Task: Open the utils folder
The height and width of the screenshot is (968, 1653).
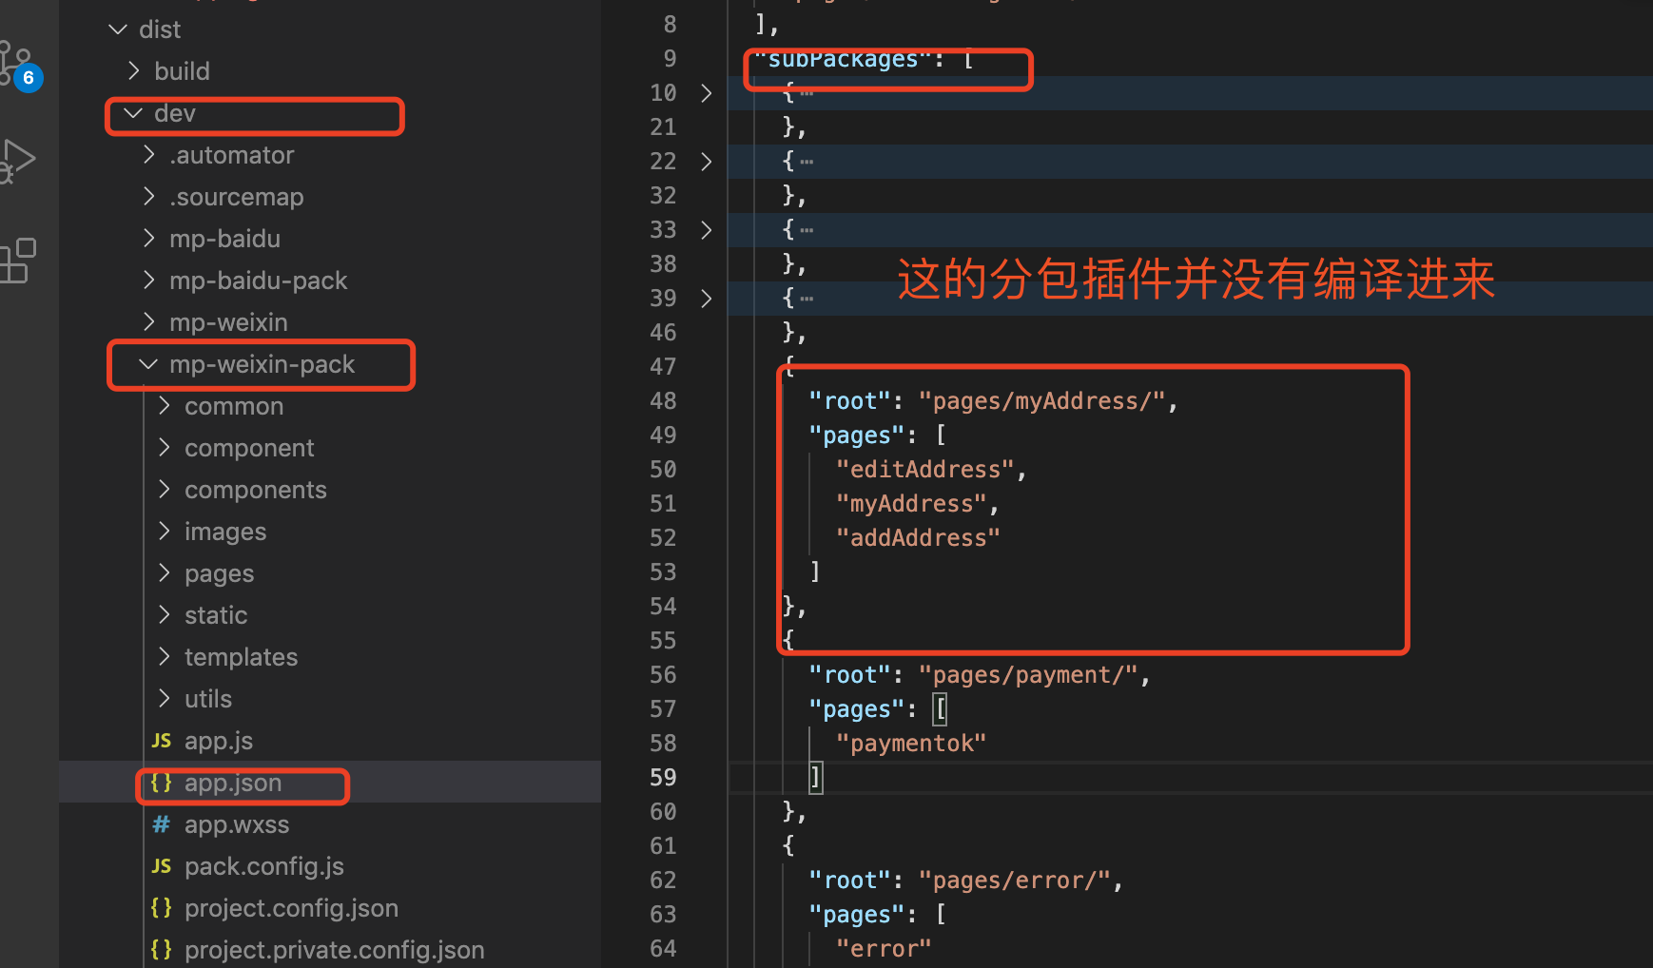Action: tap(208, 699)
